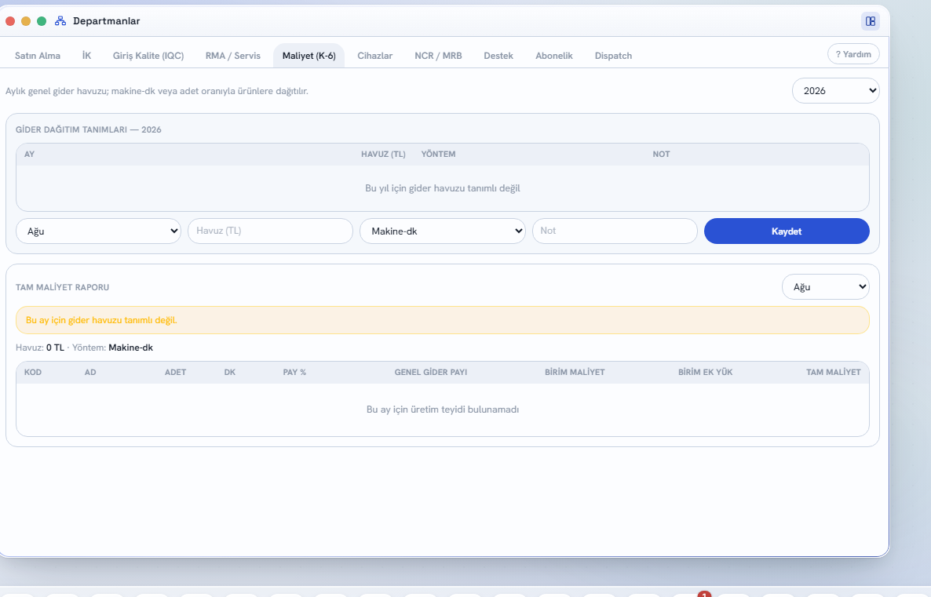Viewport: 931px width, 597px height.
Task: Open the Satın Alma tab
Action: pyautogui.click(x=38, y=56)
